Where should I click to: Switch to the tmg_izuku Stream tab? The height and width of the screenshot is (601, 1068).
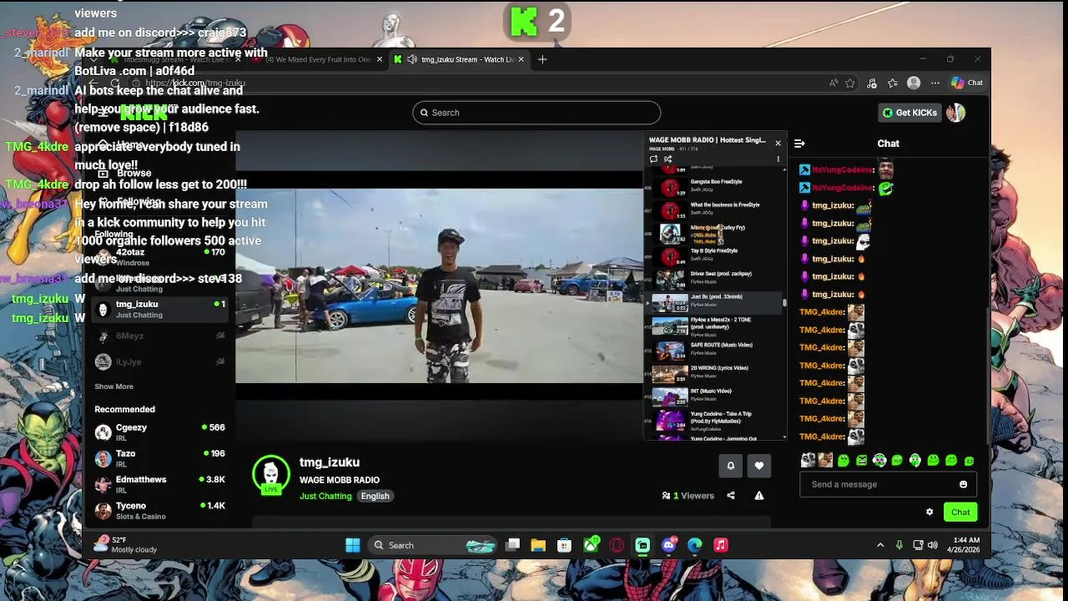(459, 59)
